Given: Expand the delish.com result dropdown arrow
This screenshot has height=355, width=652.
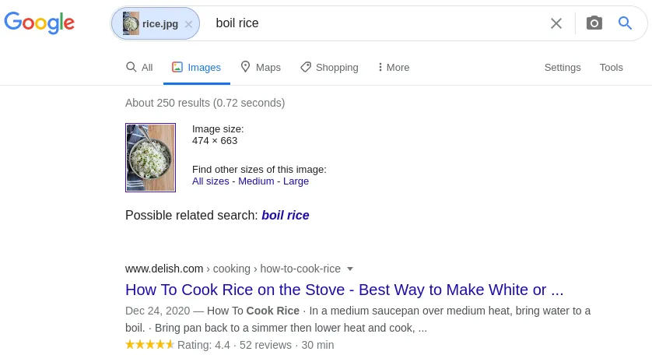Looking at the screenshot, I should pyautogui.click(x=350, y=269).
